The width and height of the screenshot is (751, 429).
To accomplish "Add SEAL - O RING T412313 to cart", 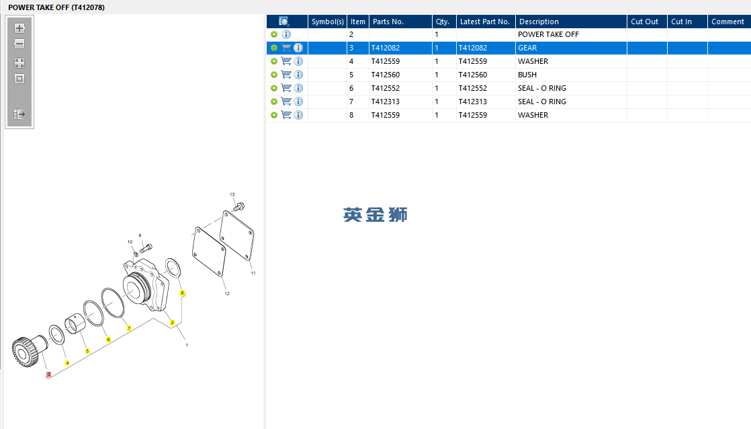I will point(286,102).
